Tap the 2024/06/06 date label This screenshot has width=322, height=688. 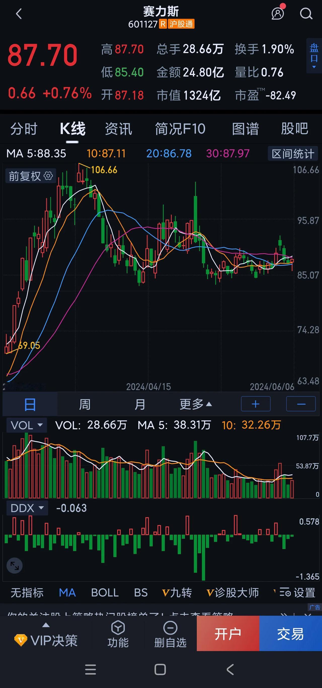[272, 387]
